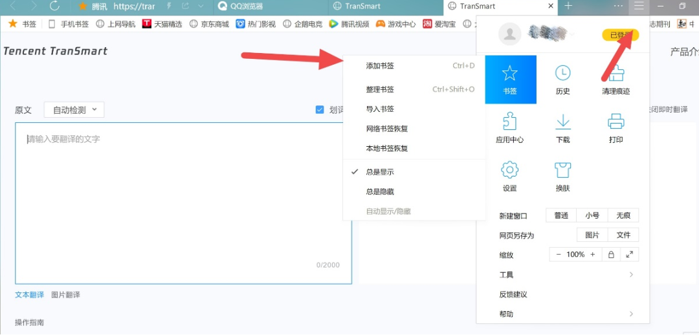Click the browser back arrow
699x335 pixels.
click(x=14, y=6)
